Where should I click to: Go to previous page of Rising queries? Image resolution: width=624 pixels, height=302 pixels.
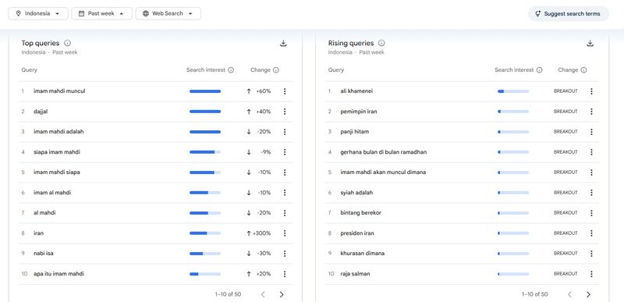(569, 294)
